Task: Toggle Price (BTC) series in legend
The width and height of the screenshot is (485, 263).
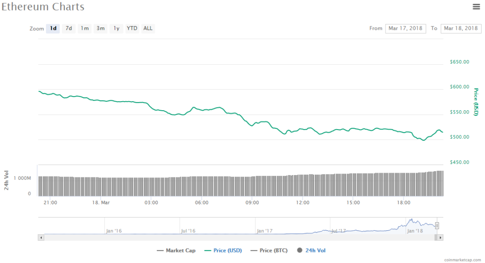Action: pyautogui.click(x=269, y=250)
